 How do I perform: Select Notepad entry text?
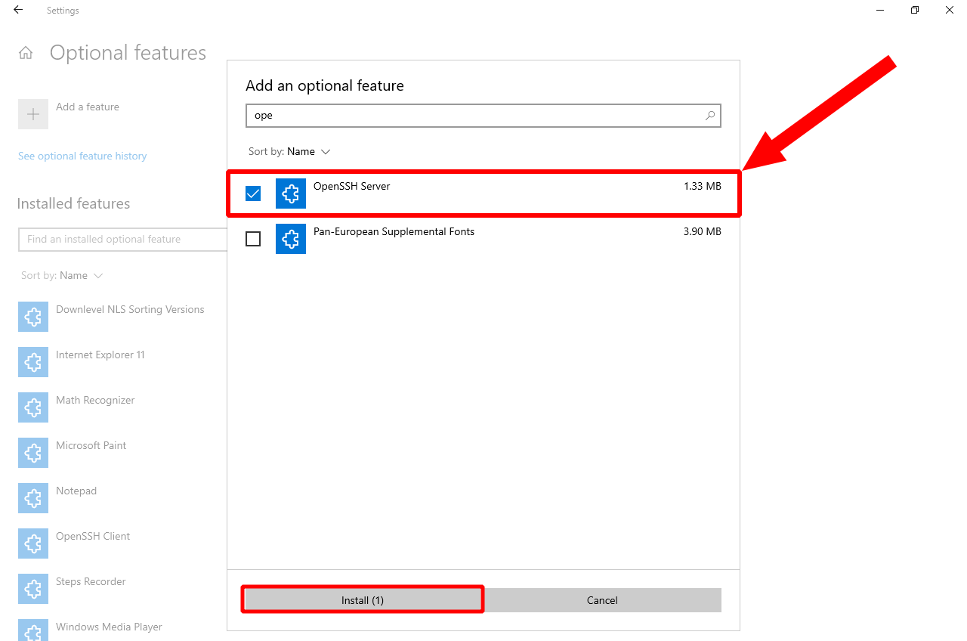click(x=76, y=491)
